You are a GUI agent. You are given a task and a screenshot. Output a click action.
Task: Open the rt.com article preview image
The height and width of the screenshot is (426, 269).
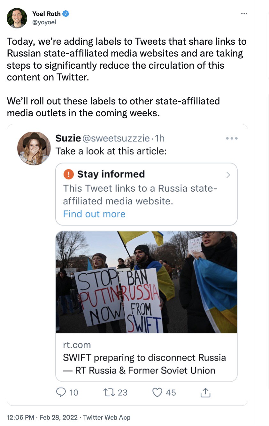click(146, 282)
